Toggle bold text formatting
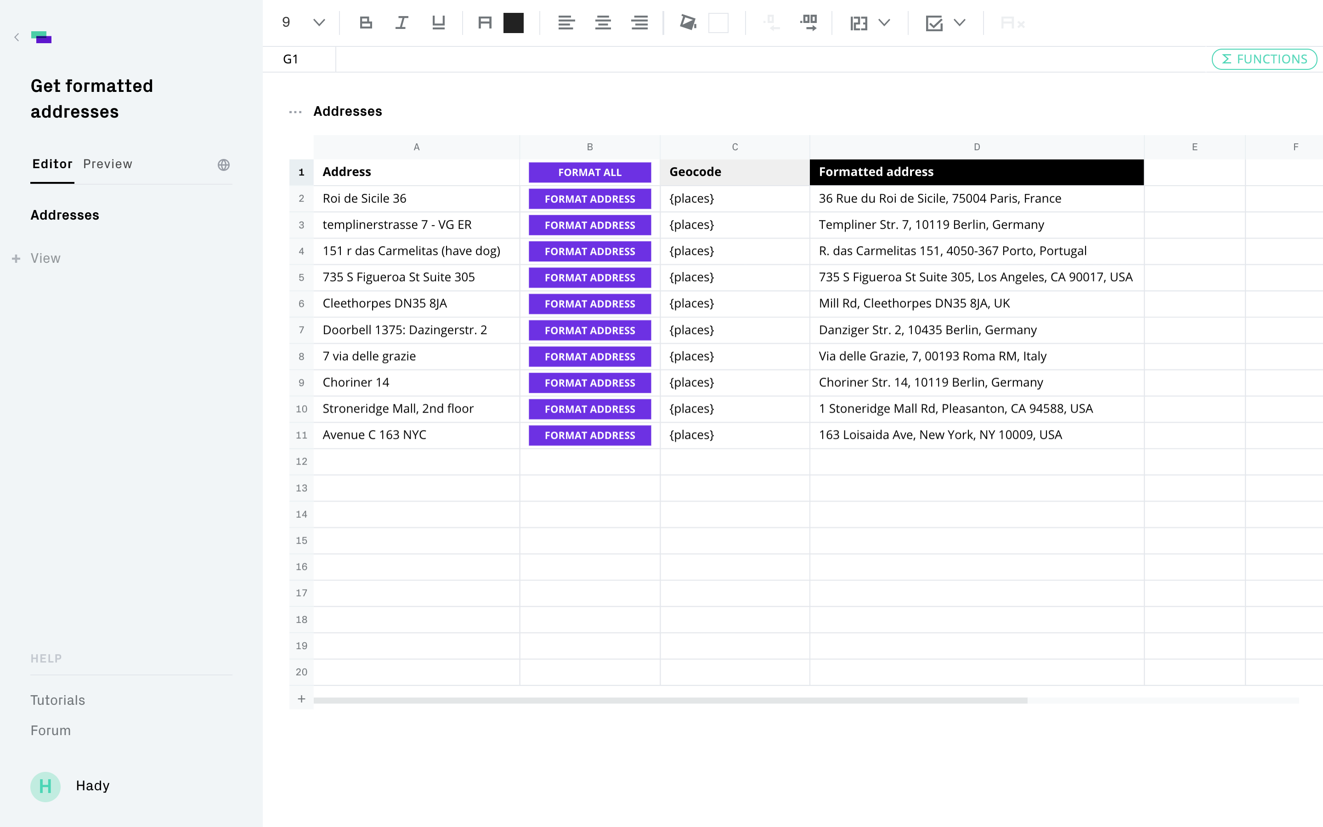Image resolution: width=1323 pixels, height=827 pixels. click(366, 23)
